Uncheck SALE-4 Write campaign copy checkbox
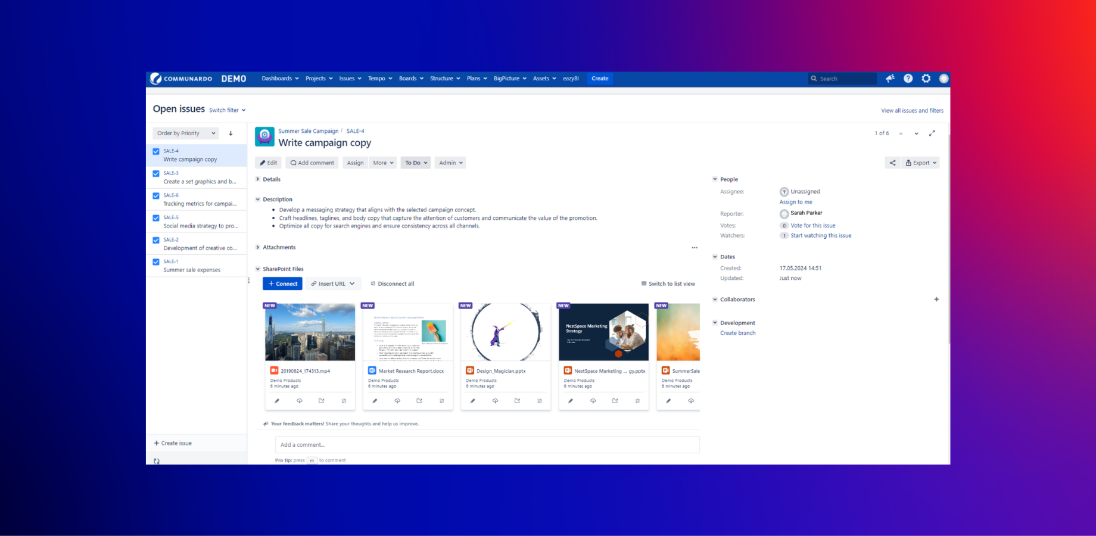Viewport: 1096px width, 536px height. 156,151
